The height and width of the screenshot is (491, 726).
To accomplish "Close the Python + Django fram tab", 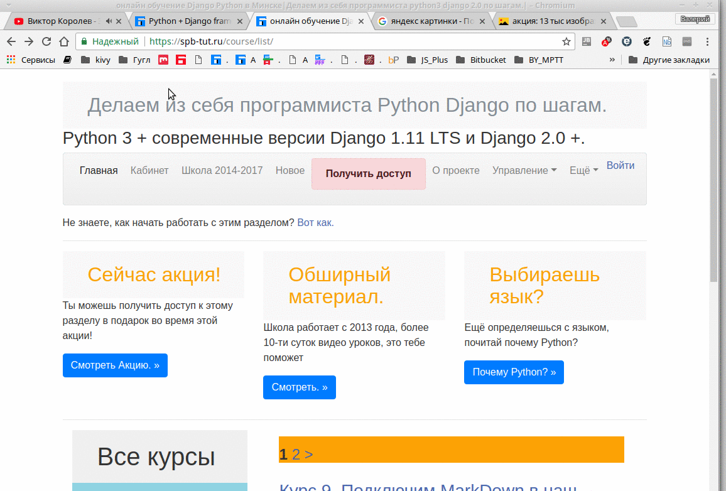I will (x=240, y=21).
